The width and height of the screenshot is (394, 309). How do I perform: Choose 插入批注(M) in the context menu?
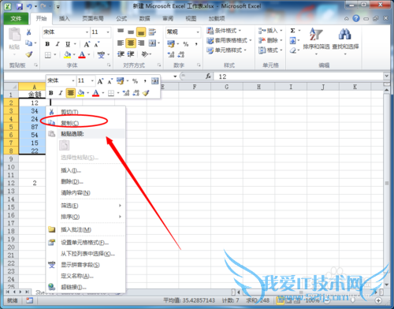pos(86,229)
